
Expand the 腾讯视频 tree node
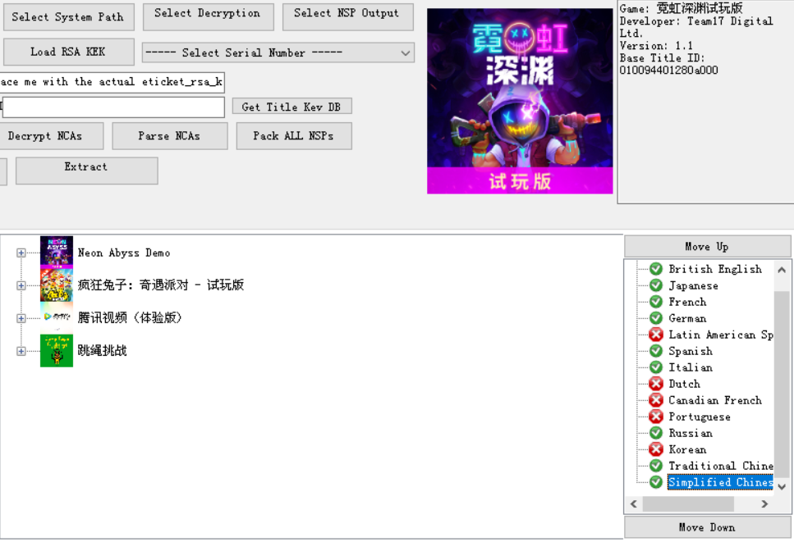point(21,318)
